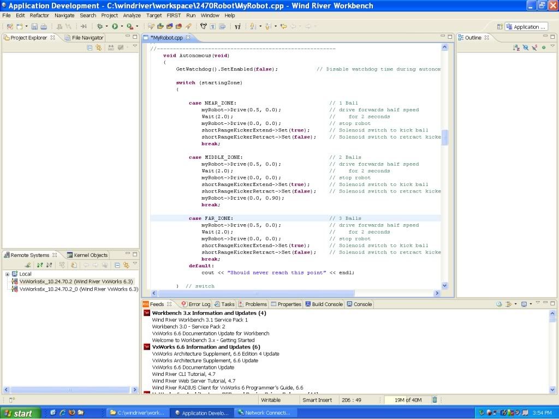Open Workbench 3.0 - Service Pack 2 link
This screenshot has width=559, height=419.
coord(188,326)
